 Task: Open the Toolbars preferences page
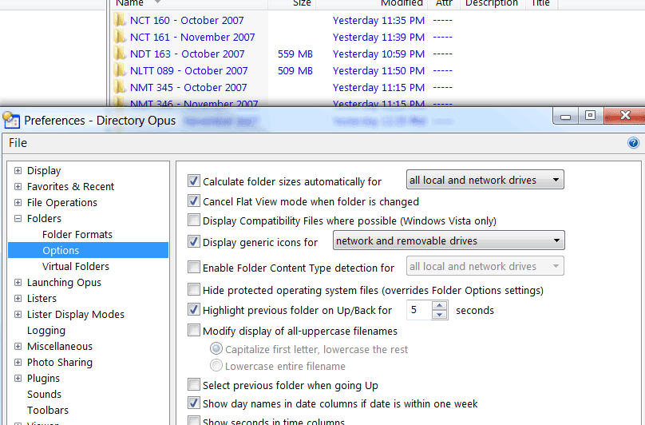tap(48, 411)
